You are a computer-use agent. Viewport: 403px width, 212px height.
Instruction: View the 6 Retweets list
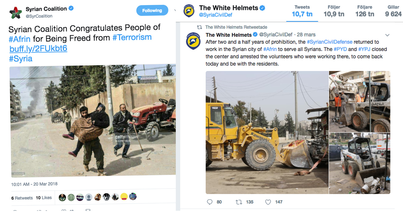(22, 198)
